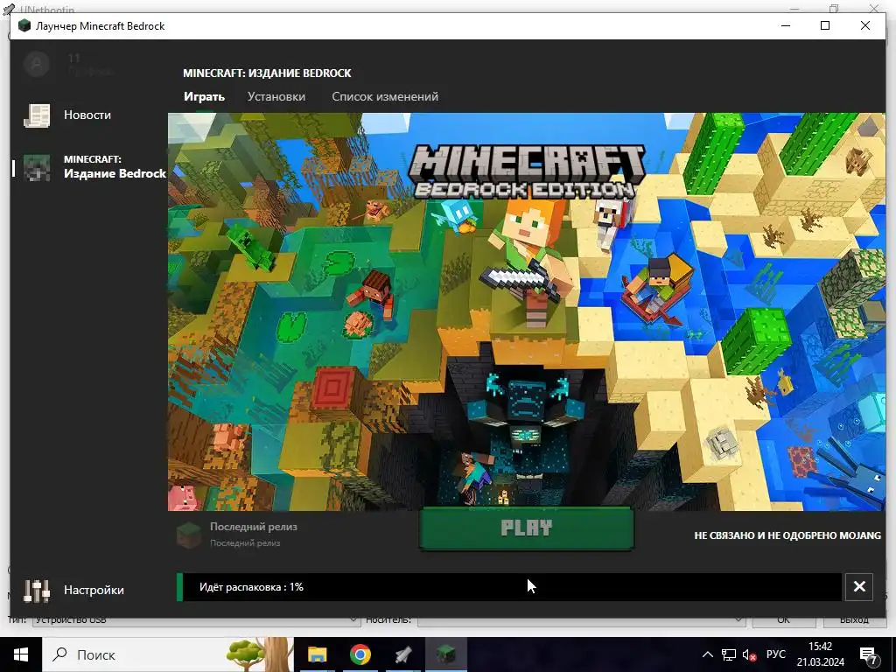Minimize the Minecraft Bedrock launcher window
The height and width of the screenshot is (672, 896).
click(786, 25)
